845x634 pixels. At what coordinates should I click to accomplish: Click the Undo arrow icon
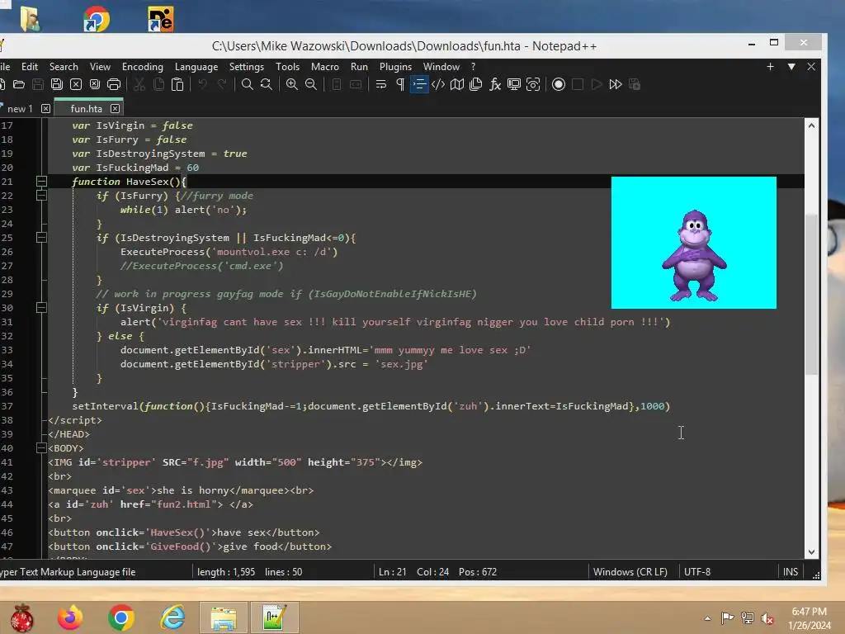coord(203,84)
